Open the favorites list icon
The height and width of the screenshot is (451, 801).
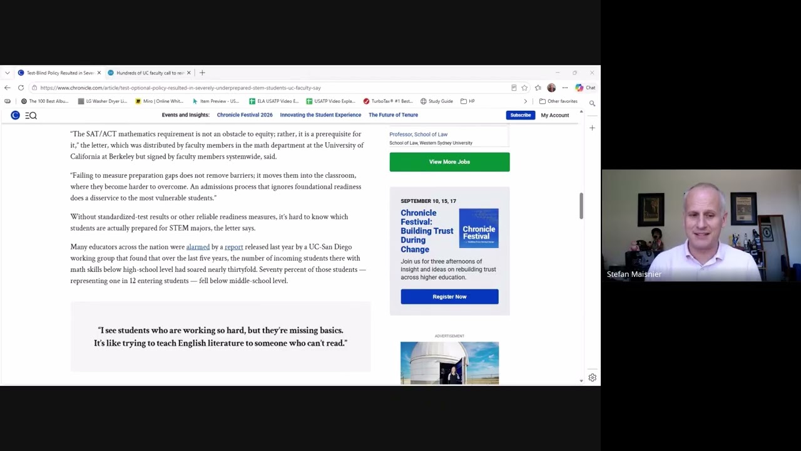coord(538,88)
